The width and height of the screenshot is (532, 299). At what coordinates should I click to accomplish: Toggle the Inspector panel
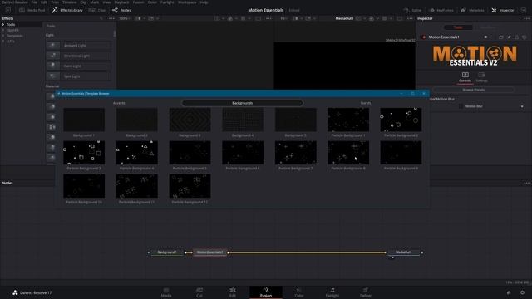[503, 10]
